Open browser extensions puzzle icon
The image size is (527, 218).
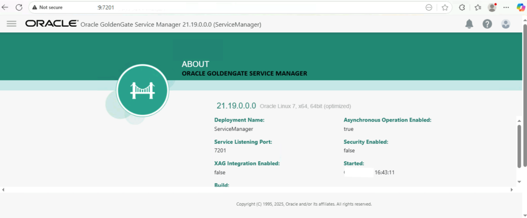pyautogui.click(x=462, y=7)
